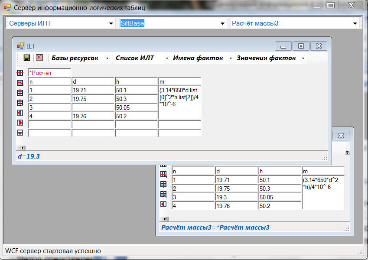Click row number 1 cell in ILT window

[x=49, y=90]
